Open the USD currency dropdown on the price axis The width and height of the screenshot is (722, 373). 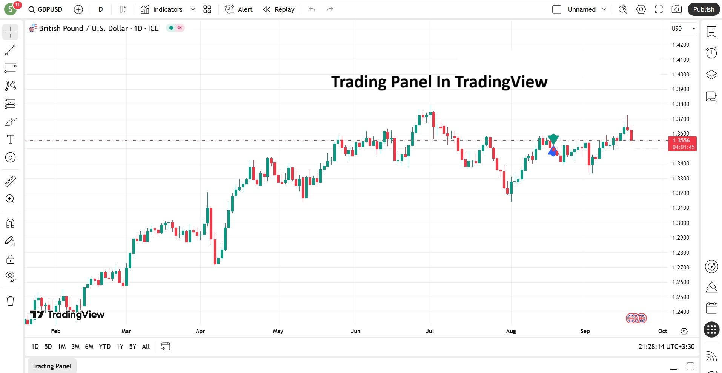click(x=683, y=28)
